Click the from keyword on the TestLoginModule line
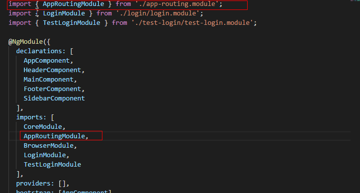Viewport: 360px width, 193px height. click(x=119, y=23)
